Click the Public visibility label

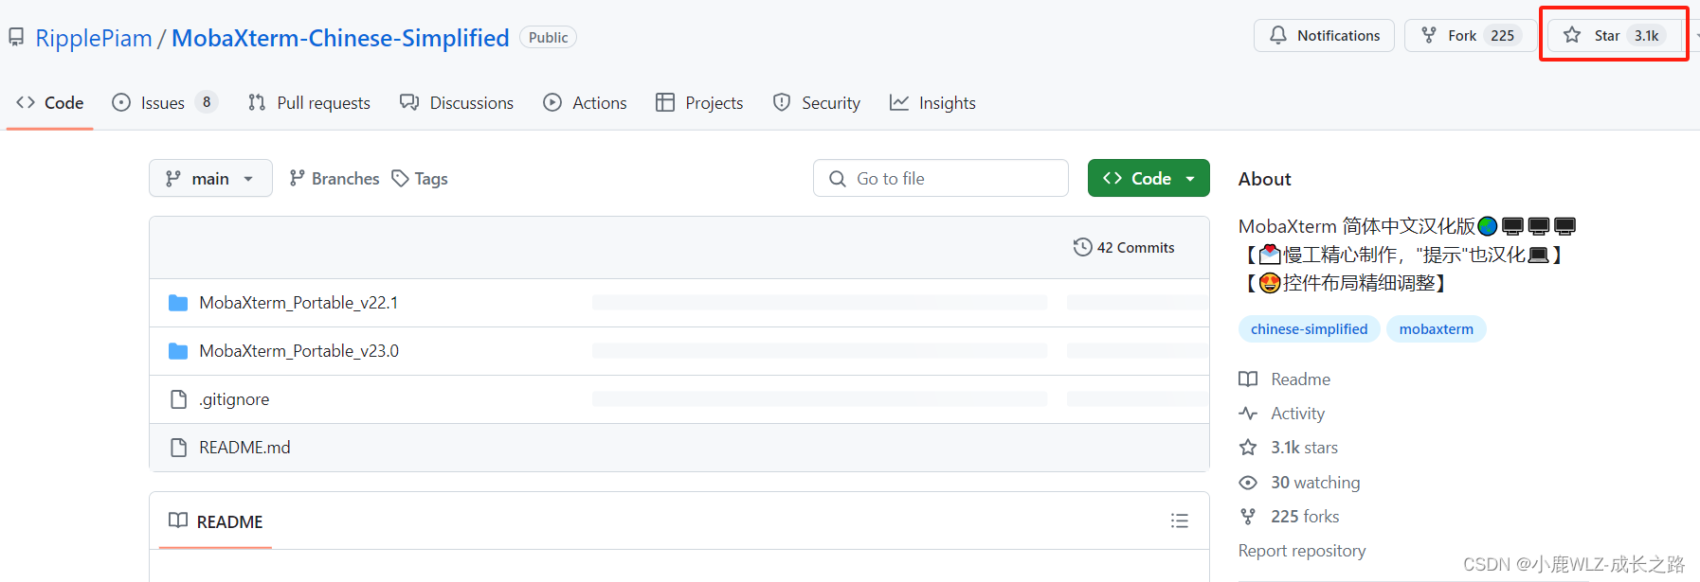(548, 38)
